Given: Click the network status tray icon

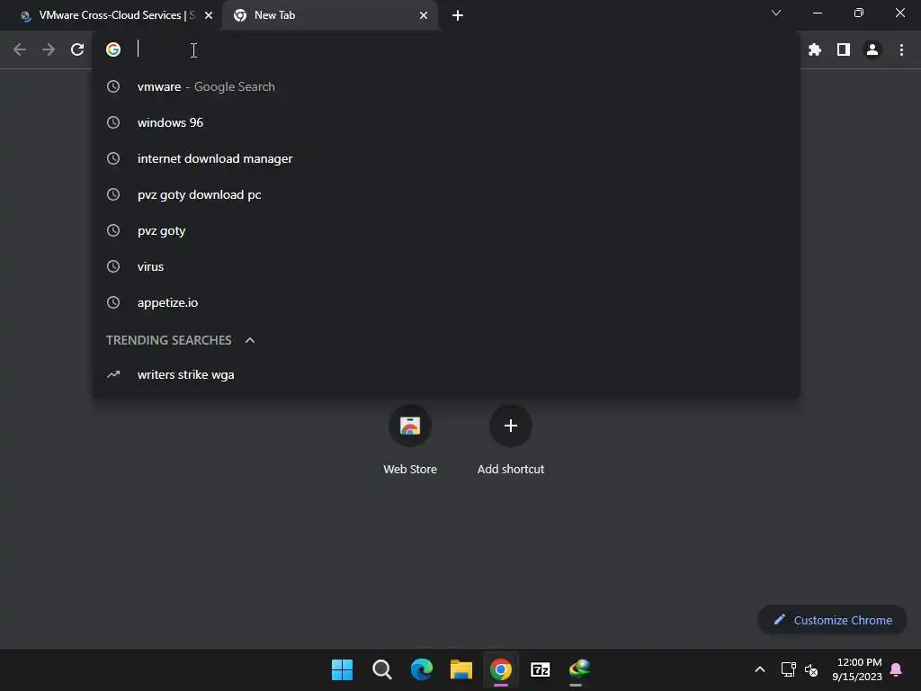Looking at the screenshot, I should [x=788, y=669].
